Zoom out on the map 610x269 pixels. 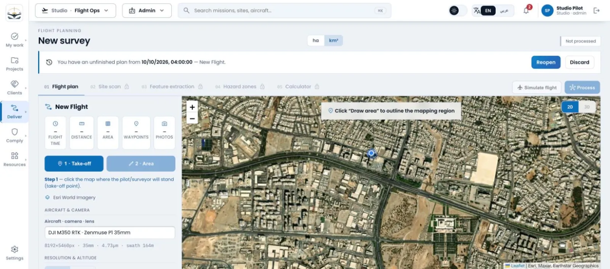click(x=192, y=118)
